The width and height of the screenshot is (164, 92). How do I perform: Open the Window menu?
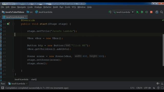pos(81,7)
